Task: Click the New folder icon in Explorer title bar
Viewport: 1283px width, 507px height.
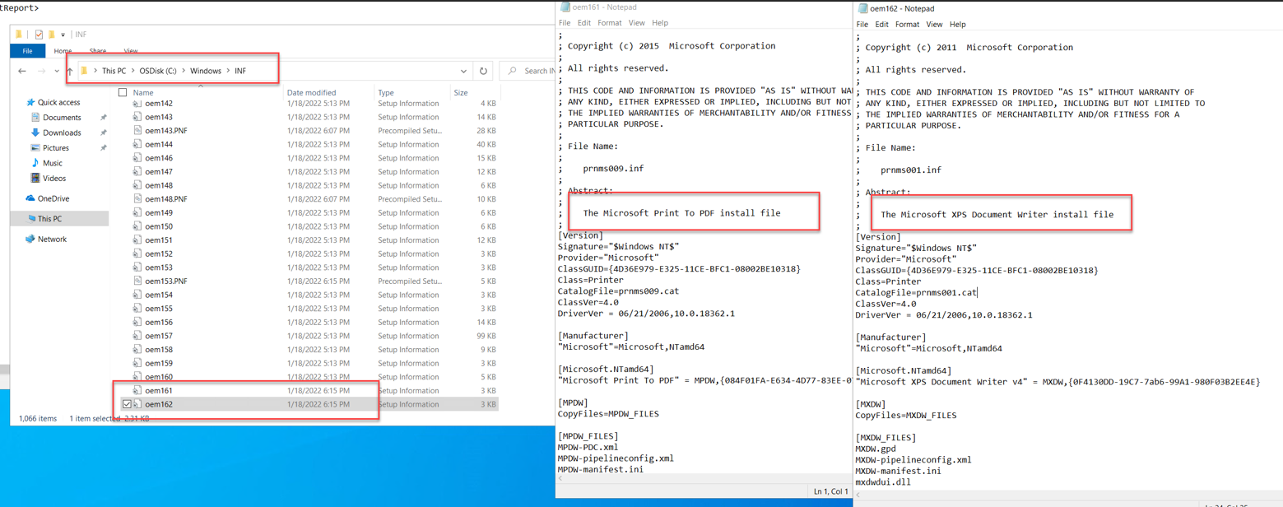Action: tap(51, 35)
